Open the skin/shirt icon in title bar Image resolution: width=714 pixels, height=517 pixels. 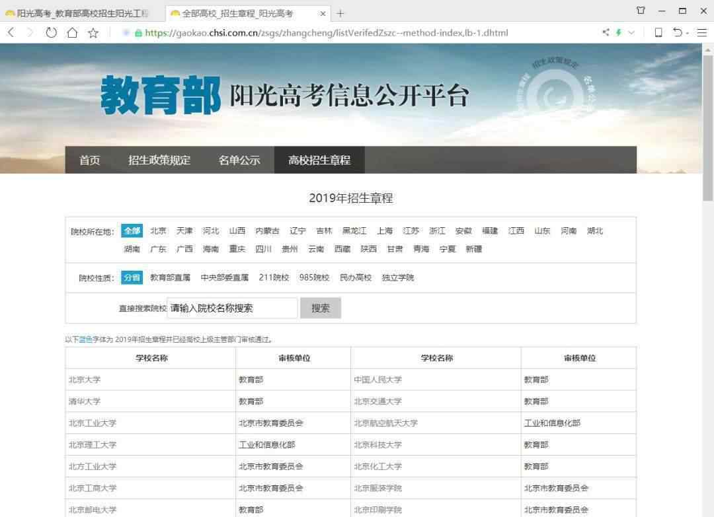click(x=641, y=11)
